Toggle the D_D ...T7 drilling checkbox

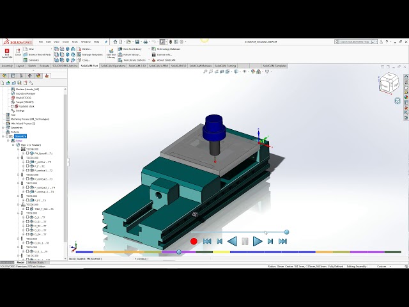point(27,217)
